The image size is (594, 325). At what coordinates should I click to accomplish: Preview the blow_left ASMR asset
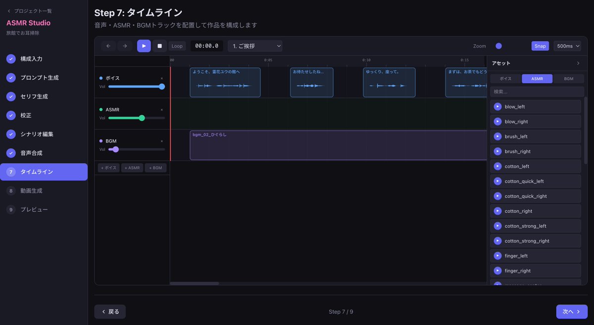pyautogui.click(x=497, y=106)
